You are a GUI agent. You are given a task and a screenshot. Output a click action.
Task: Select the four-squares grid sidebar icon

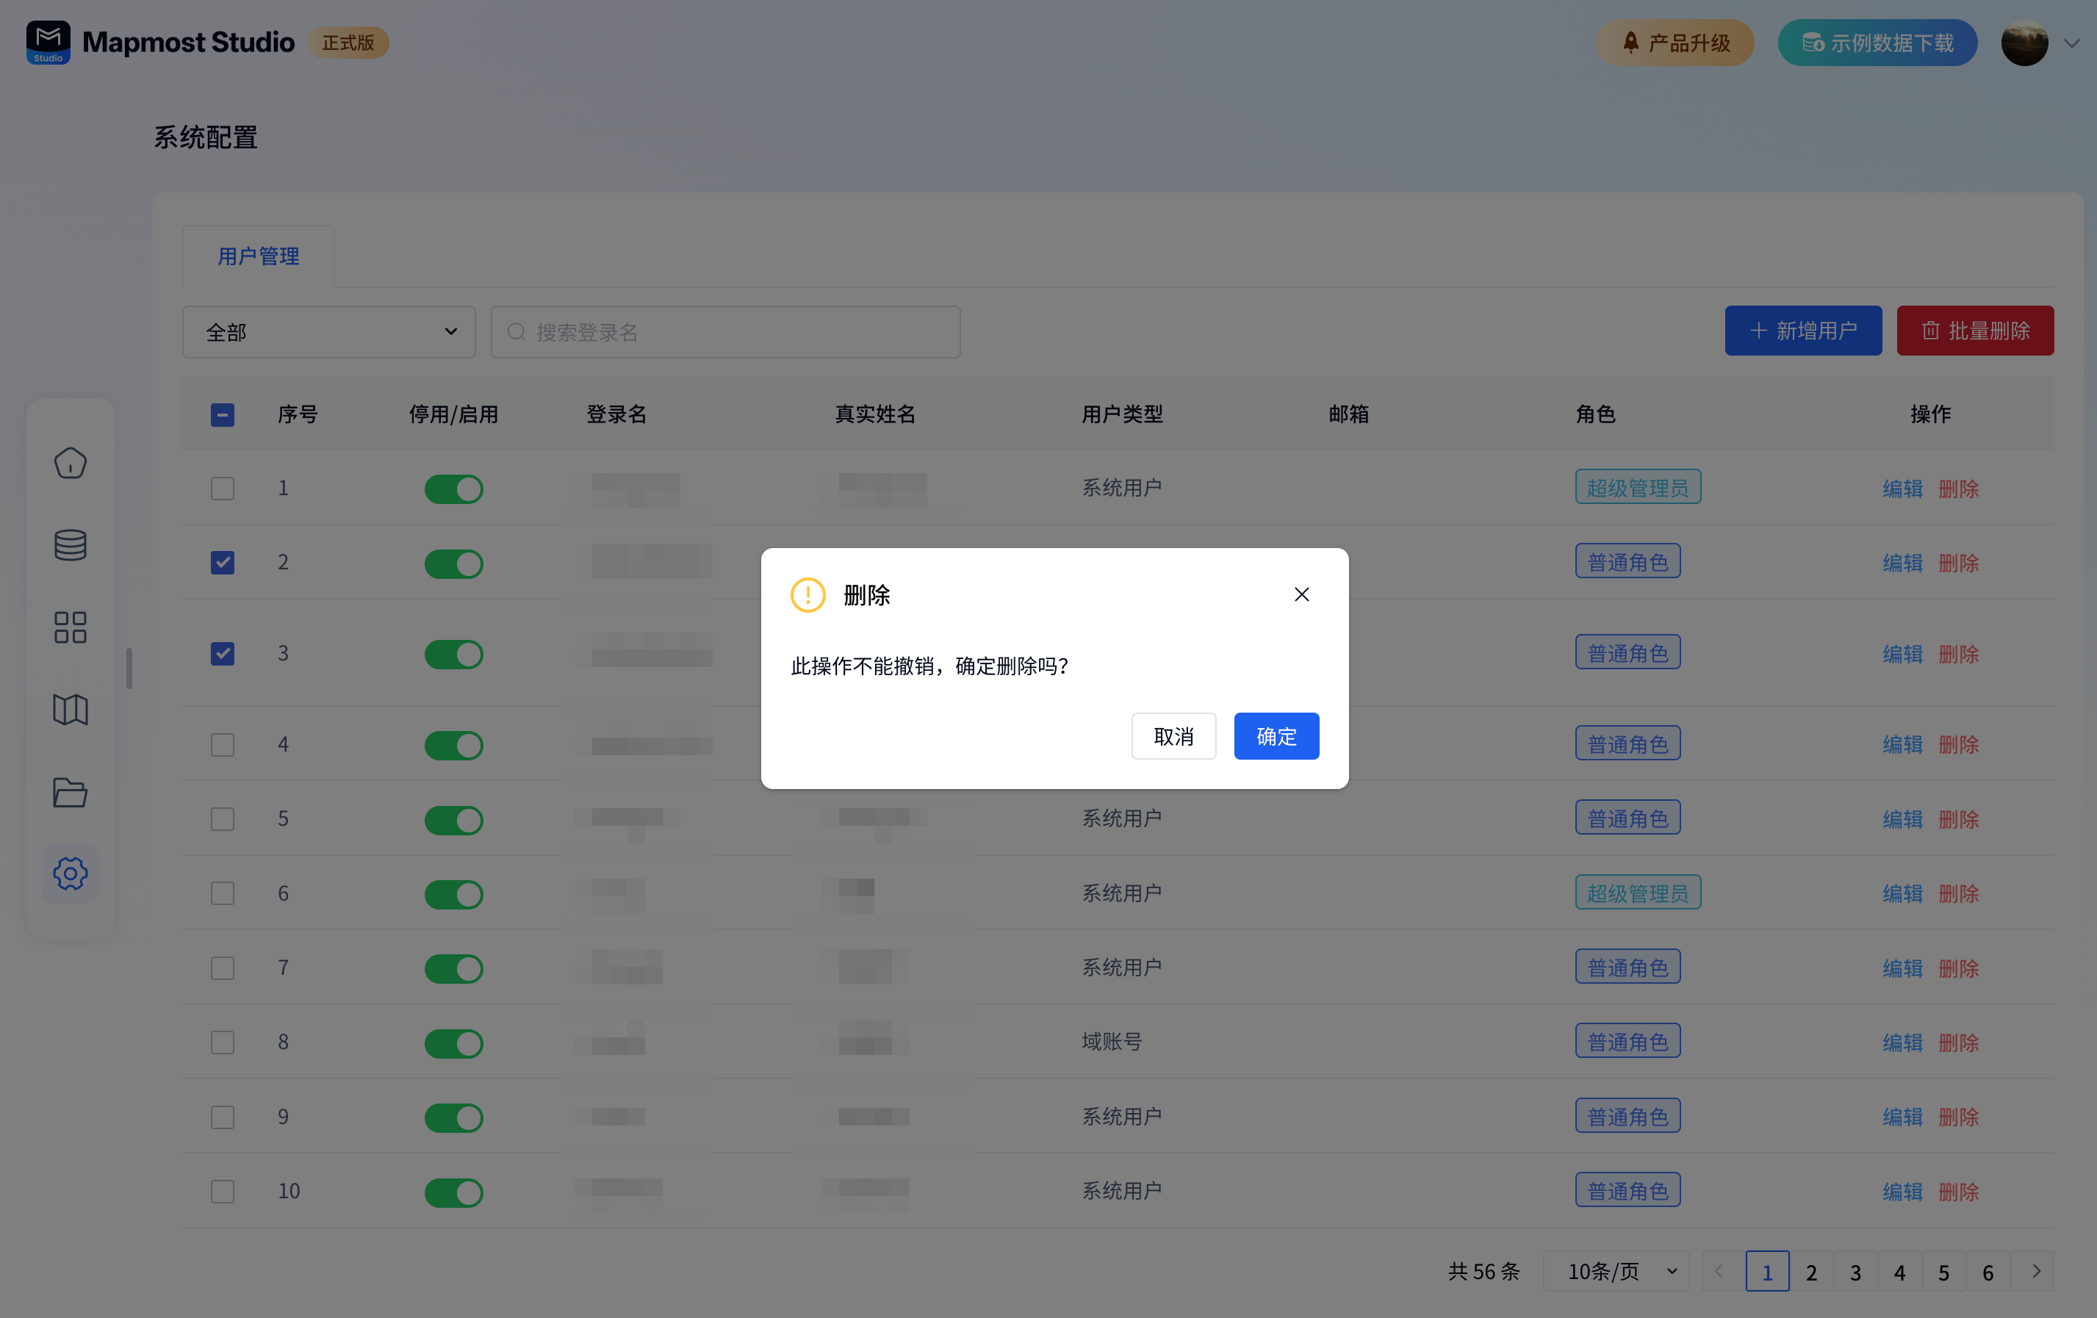click(x=70, y=627)
